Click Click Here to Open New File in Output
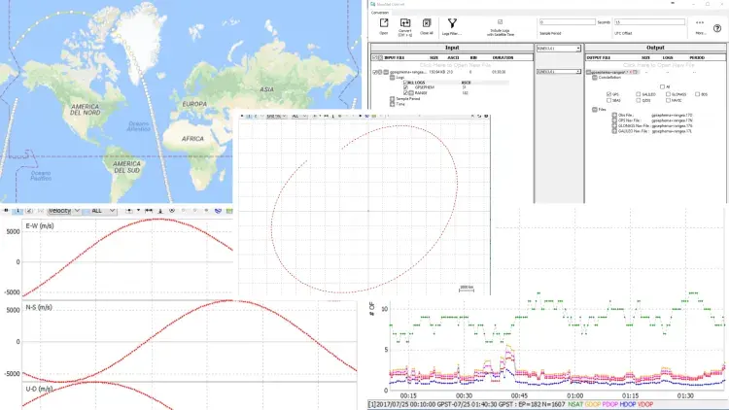 coord(658,65)
